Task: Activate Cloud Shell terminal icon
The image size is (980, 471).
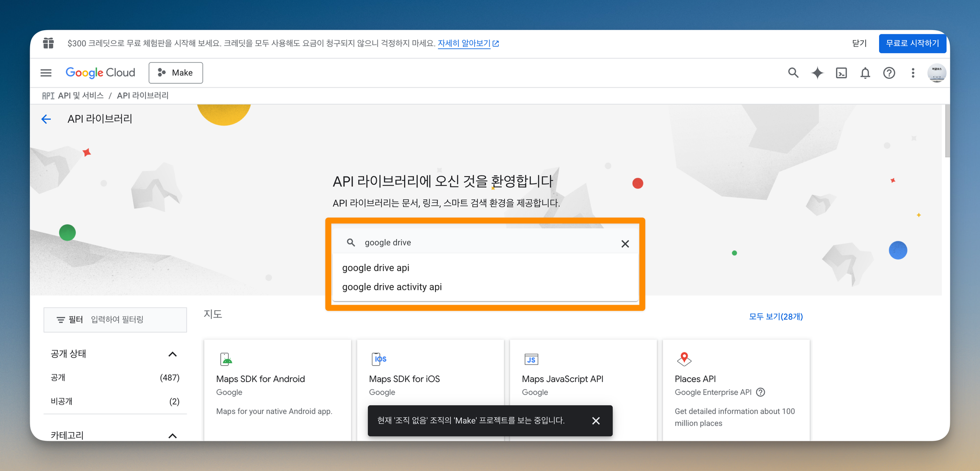Action: click(x=841, y=73)
